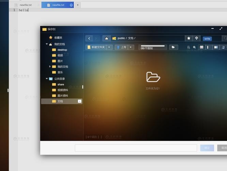Viewport: 227px width, 171px height.
Task: Click the sidebar splitter handle
Action: click(83, 87)
